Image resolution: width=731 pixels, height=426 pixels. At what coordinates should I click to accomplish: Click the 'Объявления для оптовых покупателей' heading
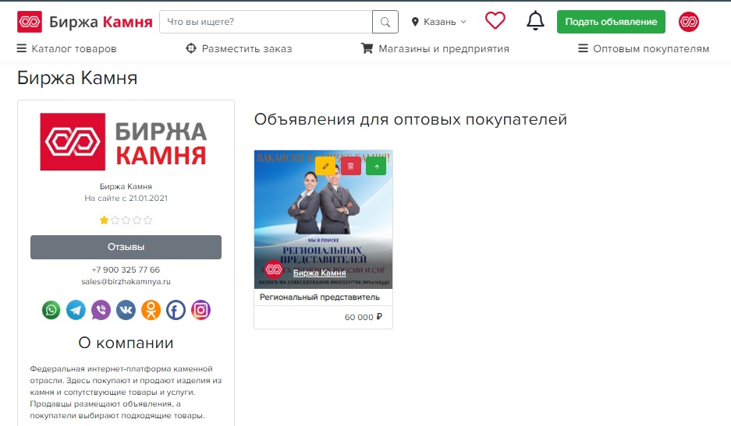pyautogui.click(x=410, y=120)
